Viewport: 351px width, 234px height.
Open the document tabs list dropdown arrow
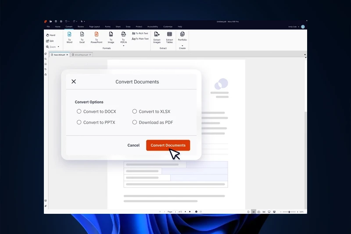[305, 54]
